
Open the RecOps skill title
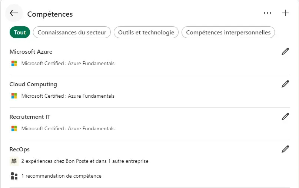[19, 150]
